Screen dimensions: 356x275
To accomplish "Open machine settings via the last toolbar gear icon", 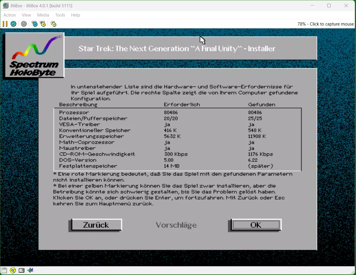I will (x=53, y=24).
